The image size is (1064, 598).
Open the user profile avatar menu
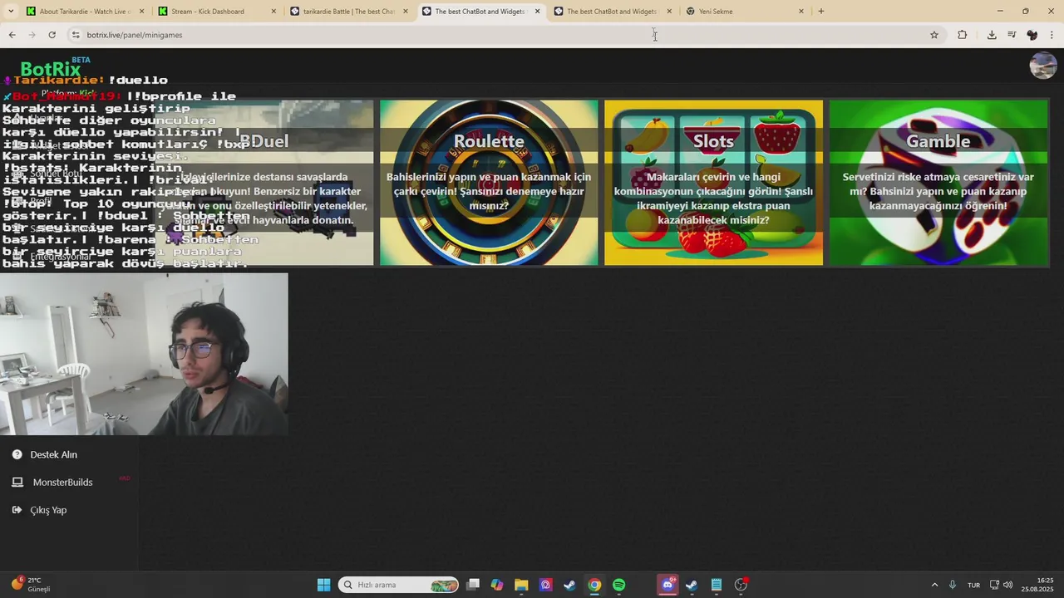coord(1043,66)
